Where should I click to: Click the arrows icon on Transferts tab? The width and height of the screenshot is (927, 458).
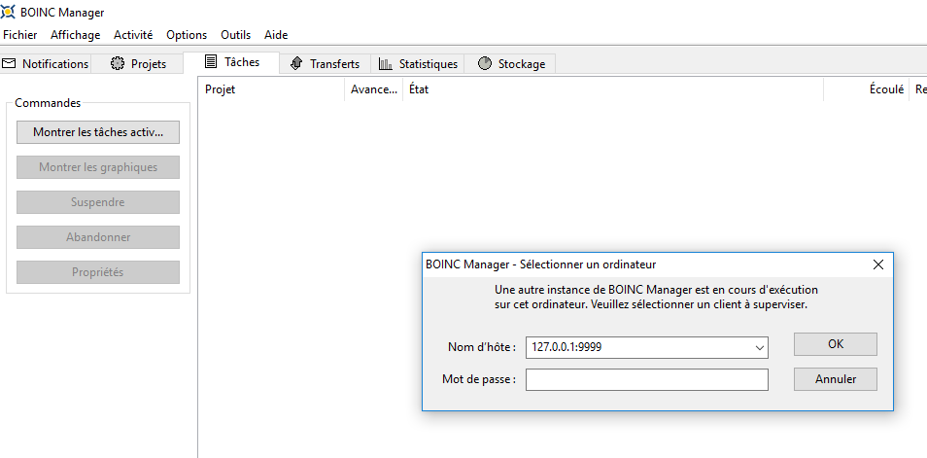(x=296, y=63)
